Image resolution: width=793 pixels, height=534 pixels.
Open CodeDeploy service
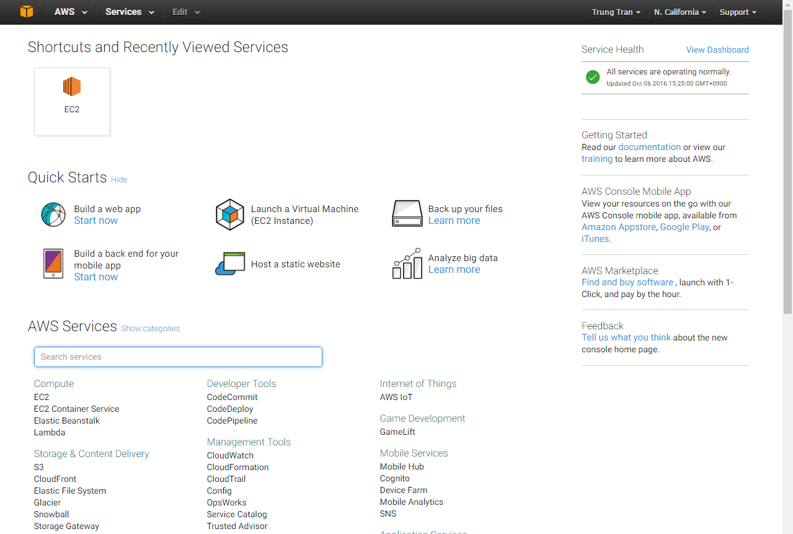230,409
